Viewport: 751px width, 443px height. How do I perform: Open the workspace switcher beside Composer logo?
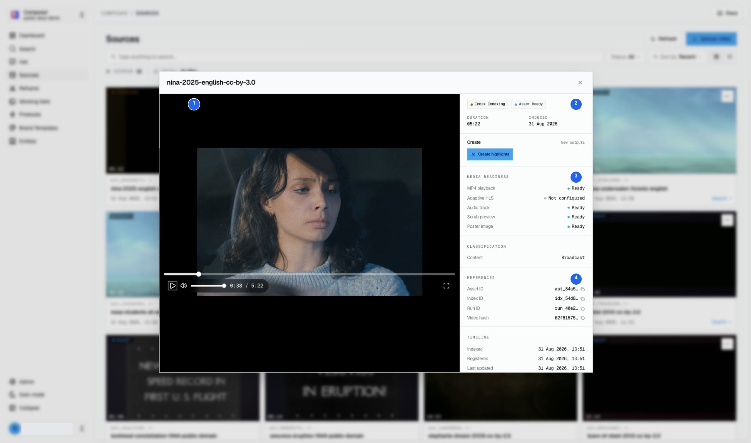click(x=81, y=15)
